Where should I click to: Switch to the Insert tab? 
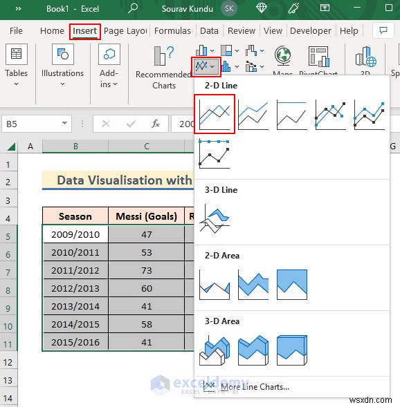pyautogui.click(x=84, y=31)
